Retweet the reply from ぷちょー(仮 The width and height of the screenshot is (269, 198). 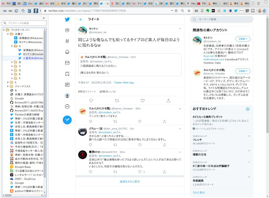[x=115, y=145]
